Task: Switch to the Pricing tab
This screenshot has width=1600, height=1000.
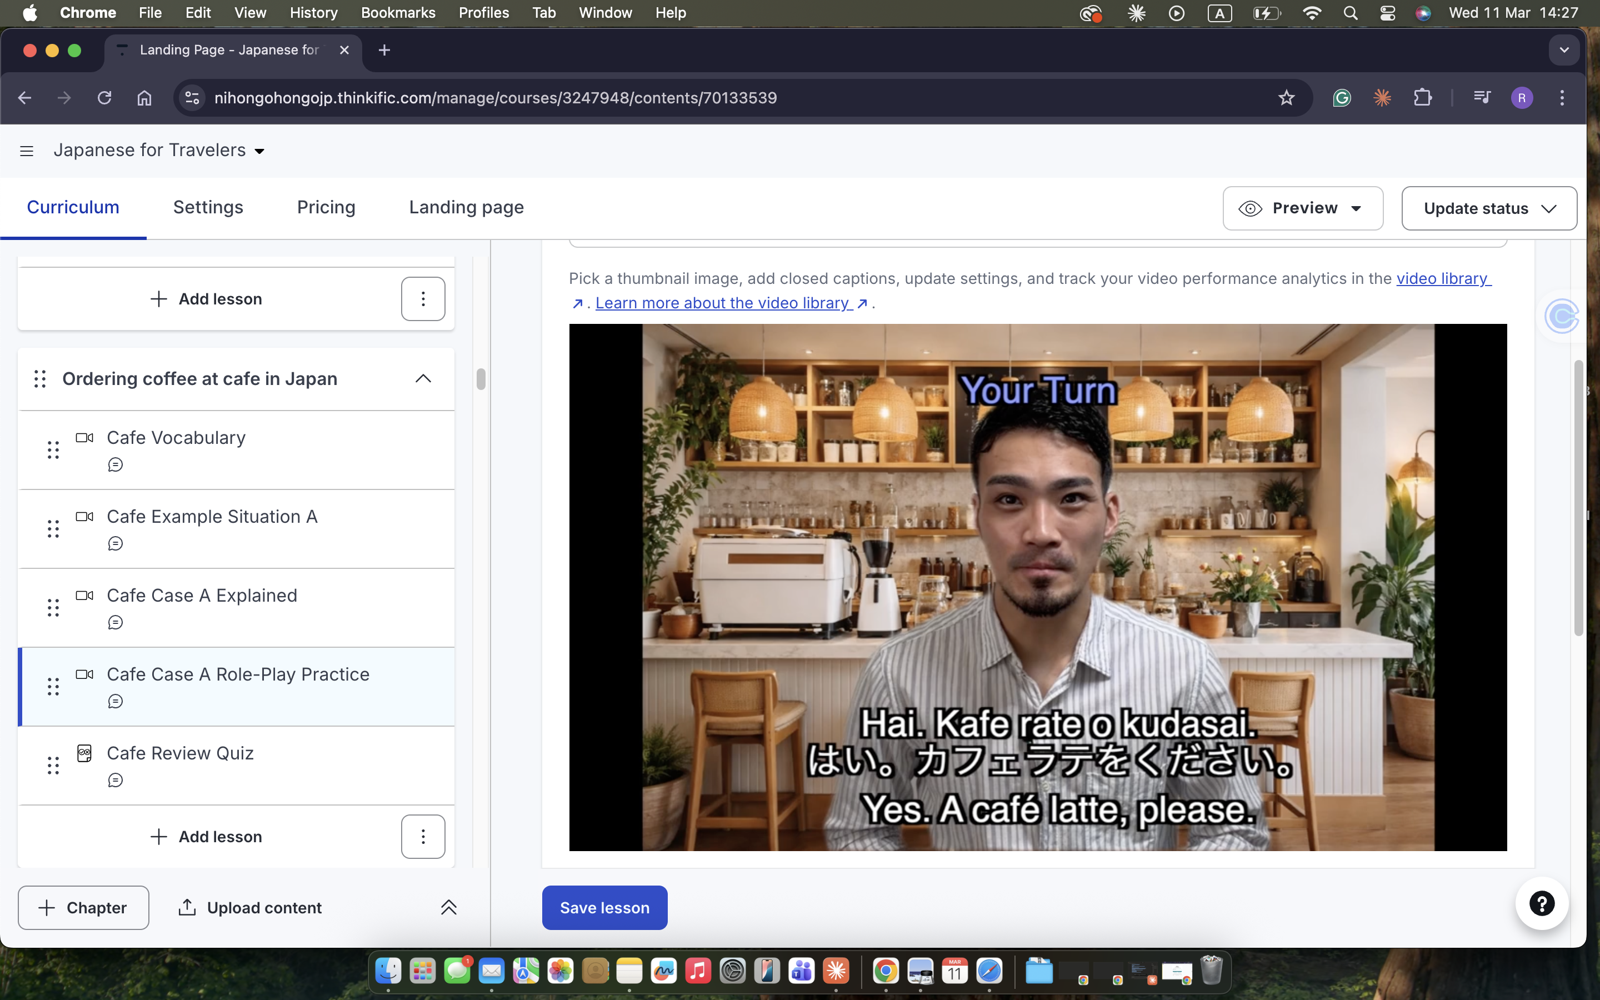Action: coord(324,207)
